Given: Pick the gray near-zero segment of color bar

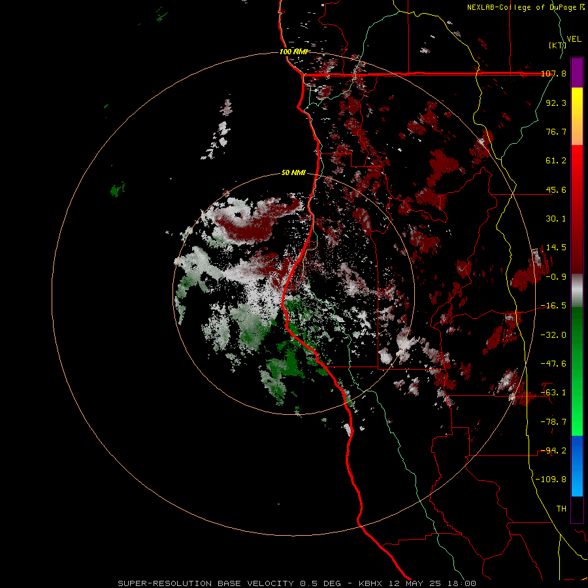Looking at the screenshot, I should 577,291.
